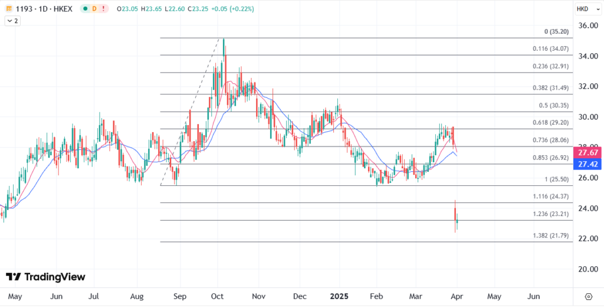
Task: Click 36.00 on the price scale
Action: click(588, 26)
